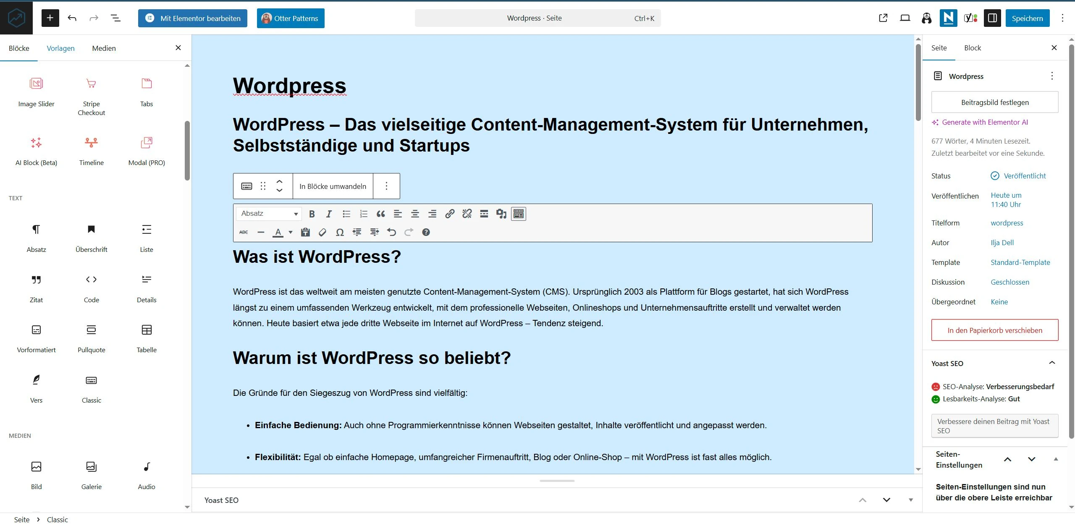Open the options three-dot menu in top bar
1075x526 pixels.
coord(1062,18)
